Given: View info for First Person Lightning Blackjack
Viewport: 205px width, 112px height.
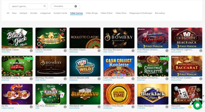Looking at the screenshot, I should [201, 51].
